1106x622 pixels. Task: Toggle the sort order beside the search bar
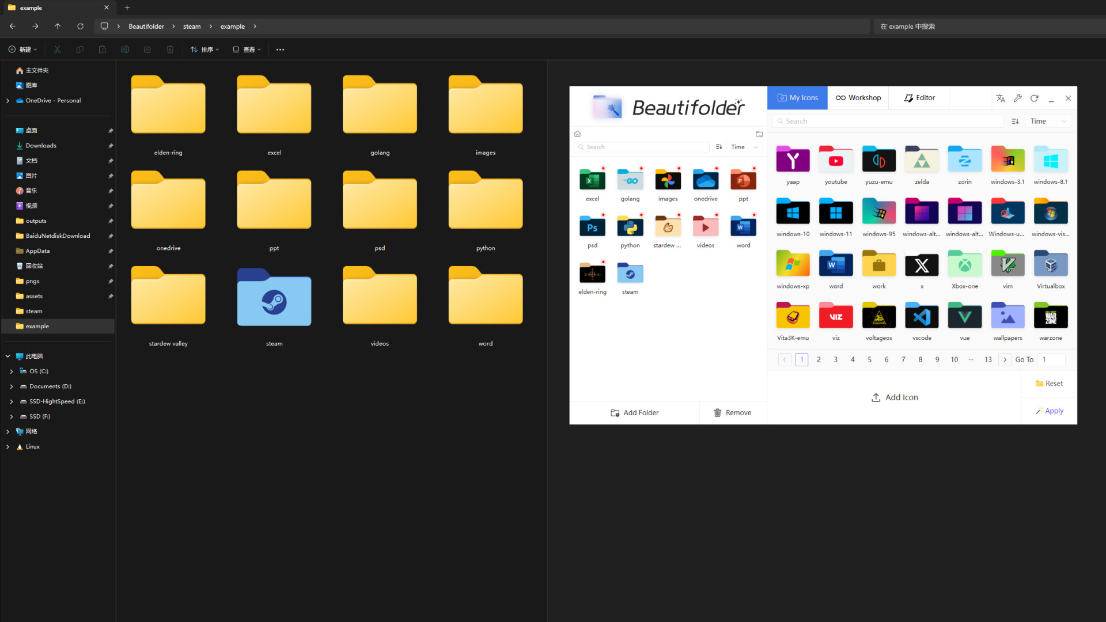click(x=1015, y=121)
